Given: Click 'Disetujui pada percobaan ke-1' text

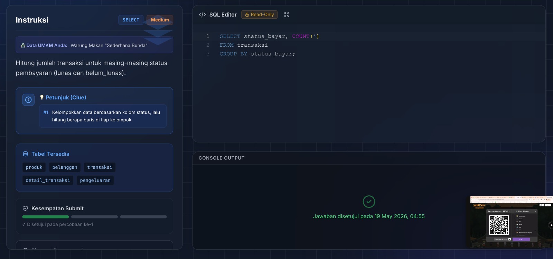Looking at the screenshot, I should (60, 224).
